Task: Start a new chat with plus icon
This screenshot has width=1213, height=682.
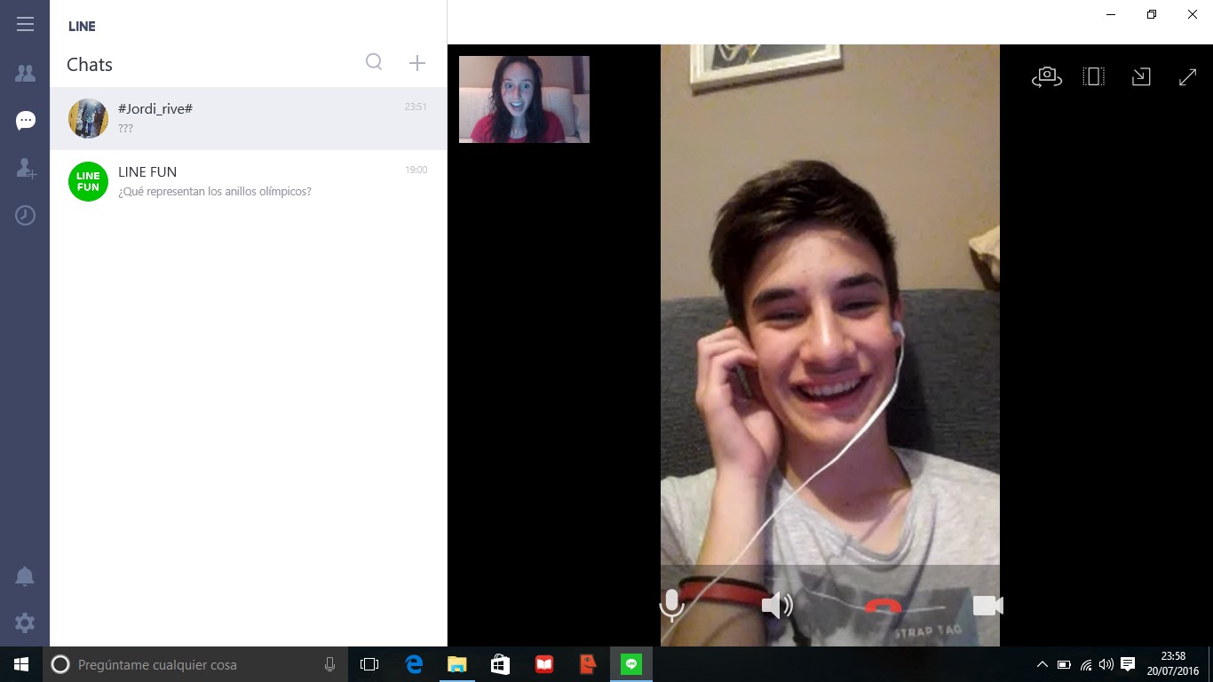Action: point(416,62)
